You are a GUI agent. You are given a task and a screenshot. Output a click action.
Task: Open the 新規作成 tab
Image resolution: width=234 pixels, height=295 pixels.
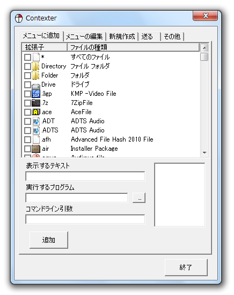pyautogui.click(x=122, y=36)
